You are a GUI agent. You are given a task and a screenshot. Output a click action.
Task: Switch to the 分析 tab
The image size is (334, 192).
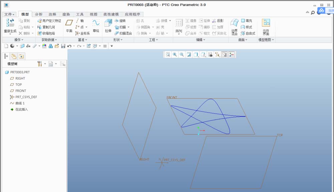click(x=38, y=14)
